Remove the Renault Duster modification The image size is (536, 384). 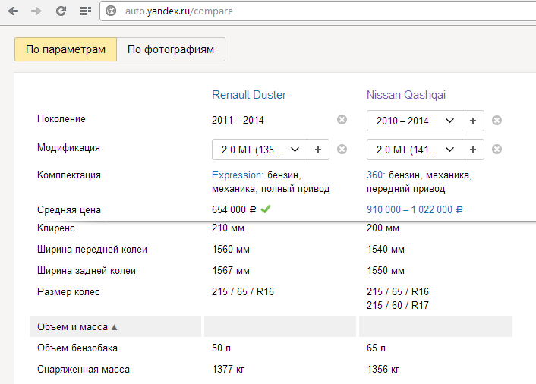coord(342,150)
